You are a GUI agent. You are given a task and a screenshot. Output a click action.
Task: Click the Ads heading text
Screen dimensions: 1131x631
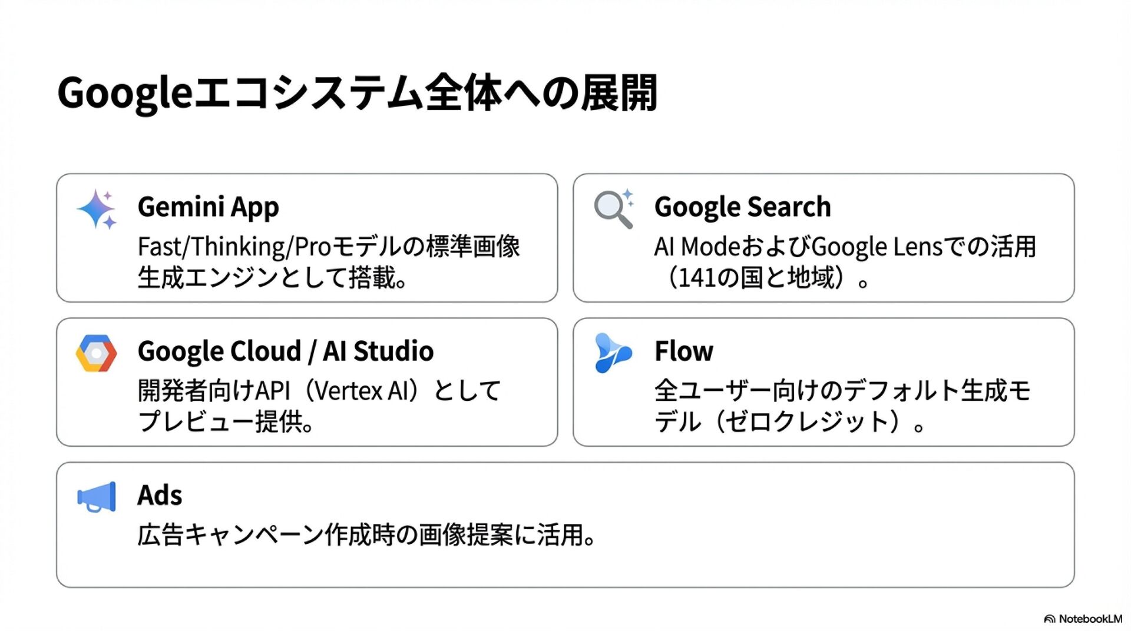pyautogui.click(x=160, y=495)
